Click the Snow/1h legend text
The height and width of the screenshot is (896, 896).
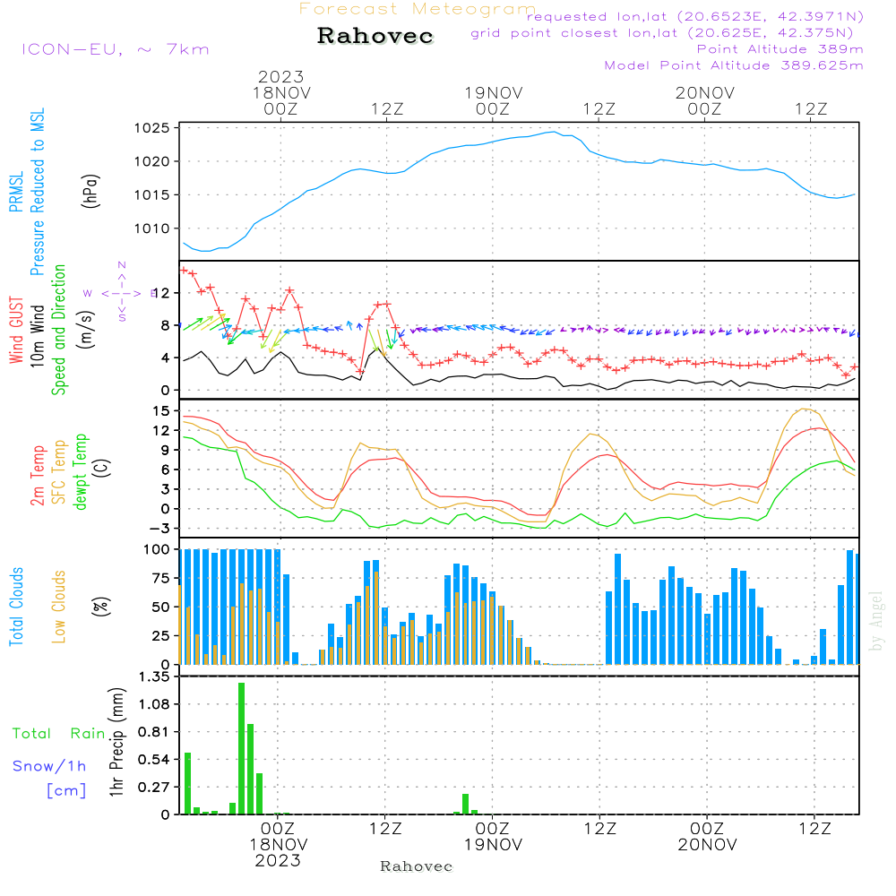(x=50, y=766)
